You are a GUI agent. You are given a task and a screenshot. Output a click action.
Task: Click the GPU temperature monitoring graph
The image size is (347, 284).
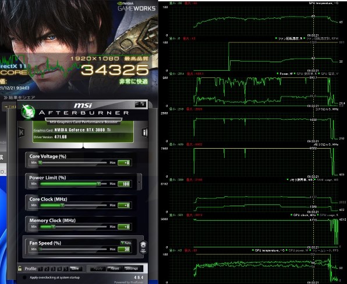pos(253,21)
